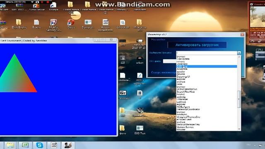Select the Bandicam desktop shortcut
This screenshot has width=265, height=149.
[140, 7]
